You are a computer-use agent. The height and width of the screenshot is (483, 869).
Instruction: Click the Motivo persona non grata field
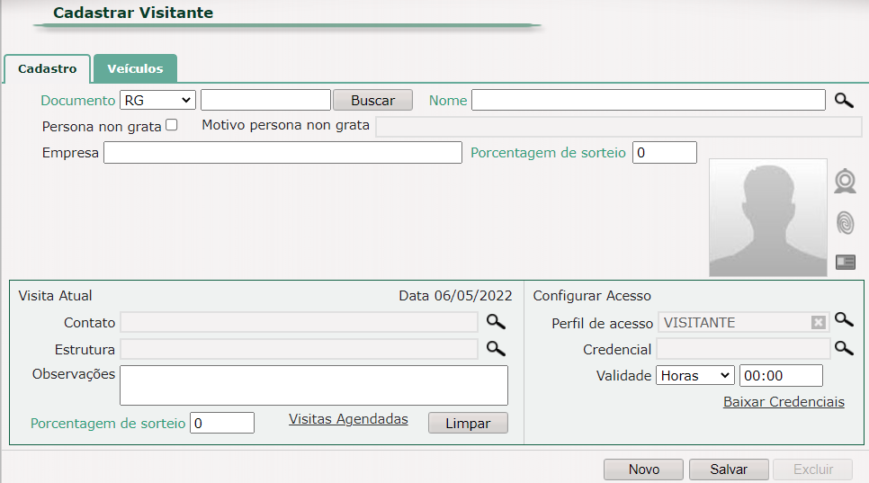(x=619, y=126)
